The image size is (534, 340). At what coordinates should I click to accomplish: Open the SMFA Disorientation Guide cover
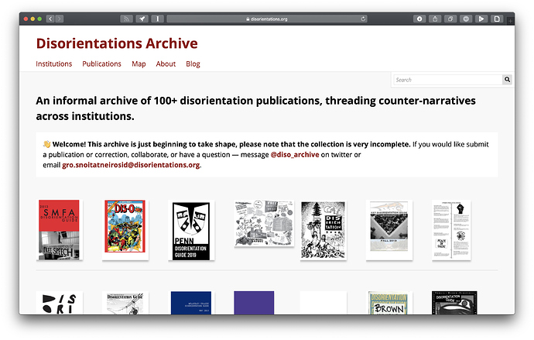coord(59,230)
